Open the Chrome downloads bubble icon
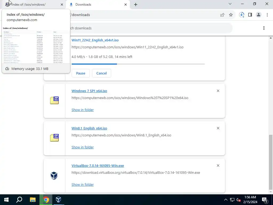This screenshot has height=205, width=273. coord(242,15)
